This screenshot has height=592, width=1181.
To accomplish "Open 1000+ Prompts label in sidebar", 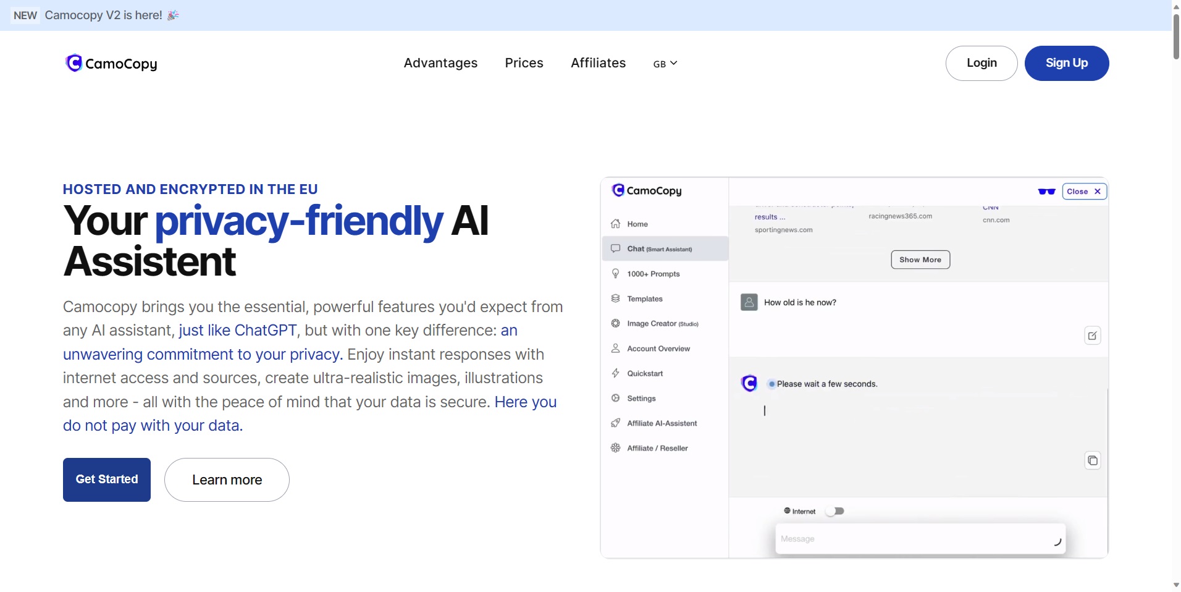I will (x=654, y=274).
